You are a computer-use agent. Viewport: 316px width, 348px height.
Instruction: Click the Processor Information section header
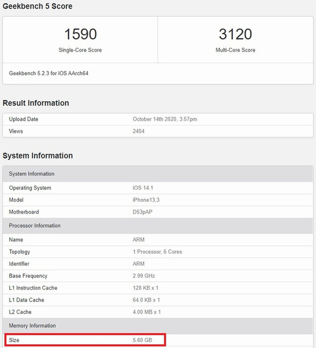tap(158, 226)
